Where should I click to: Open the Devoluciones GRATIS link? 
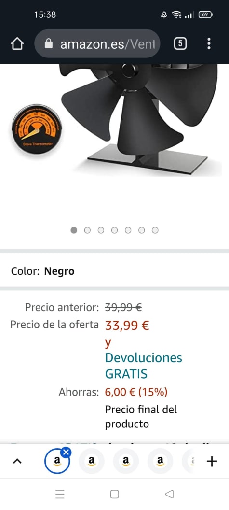coord(143,366)
